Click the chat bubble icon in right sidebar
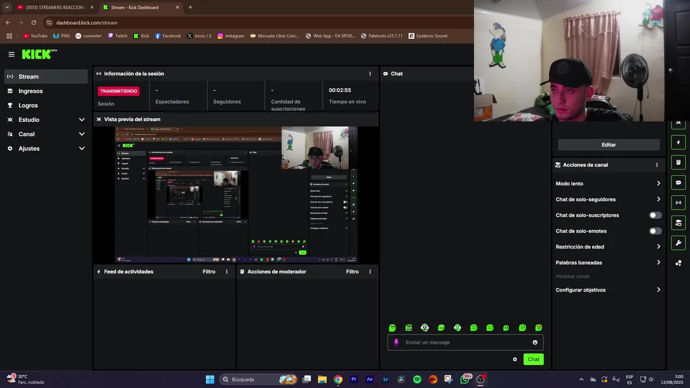Screen dimensions: 690x388 [678, 183]
